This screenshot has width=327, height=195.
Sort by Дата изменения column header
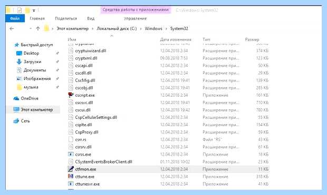pos(176,39)
